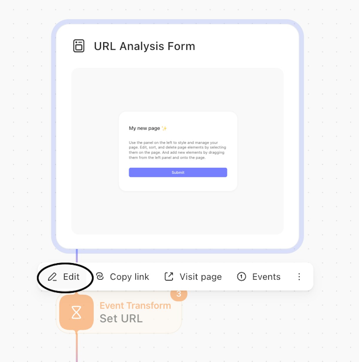Click the URL Analysis Form title text
This screenshot has width=359, height=362.
(144, 46)
